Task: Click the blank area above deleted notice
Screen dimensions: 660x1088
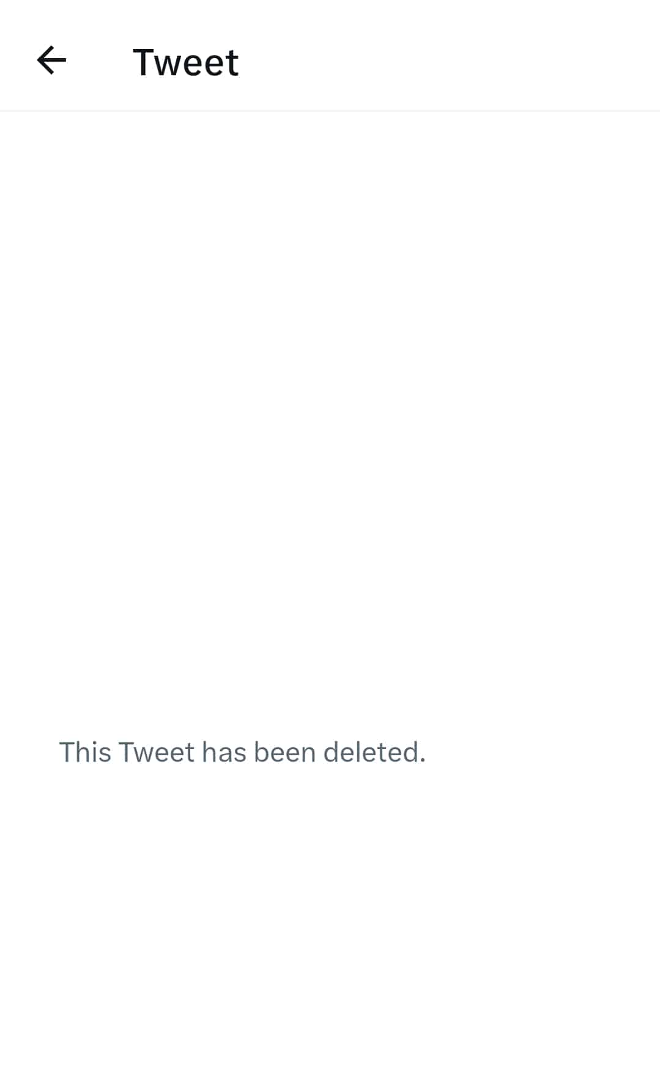Action: click(x=330, y=422)
